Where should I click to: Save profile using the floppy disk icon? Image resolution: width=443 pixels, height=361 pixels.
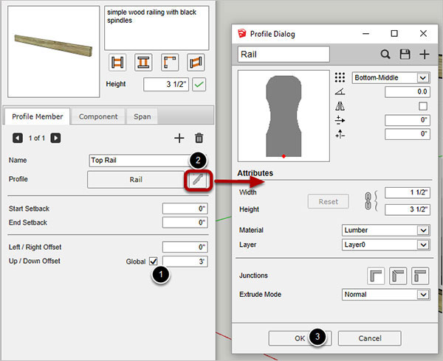[405, 54]
